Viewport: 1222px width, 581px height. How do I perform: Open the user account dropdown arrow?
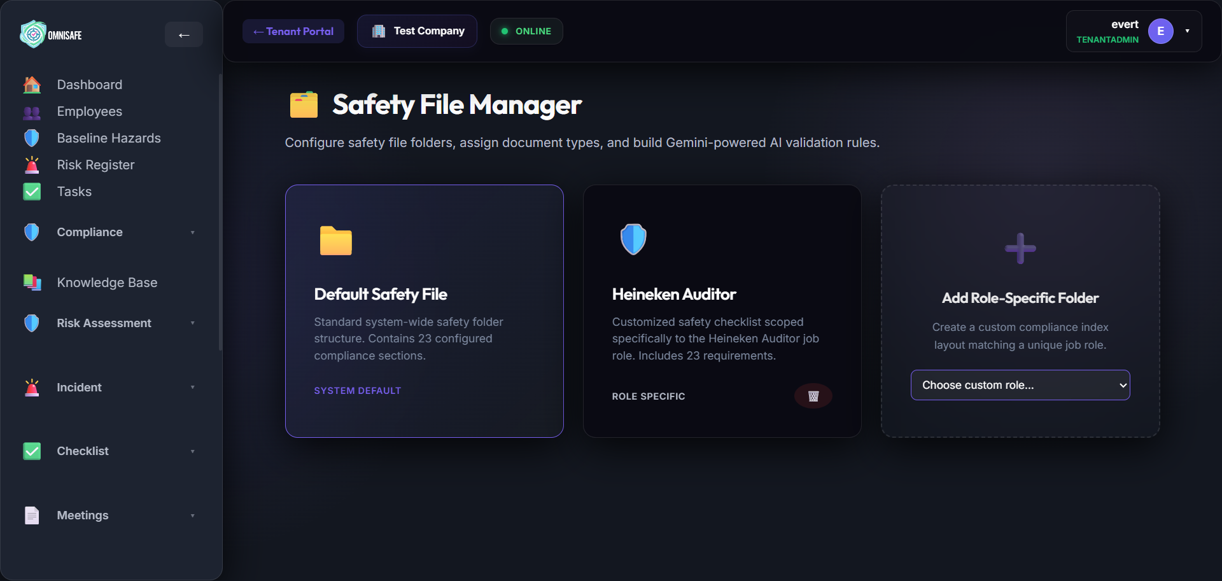point(1187,31)
